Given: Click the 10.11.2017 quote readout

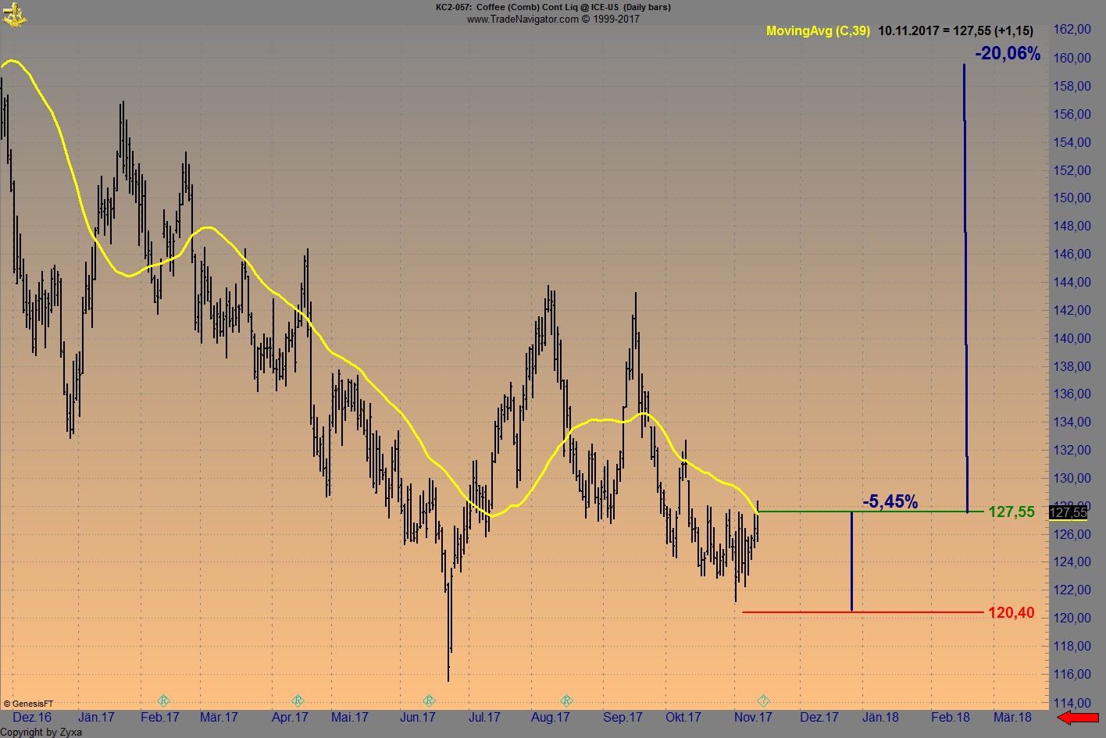Looking at the screenshot, I should point(955,31).
